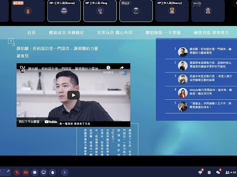The height and width of the screenshot is (177, 237).
Task: Open the 首頁 navigation tab
Action: click(x=31, y=33)
